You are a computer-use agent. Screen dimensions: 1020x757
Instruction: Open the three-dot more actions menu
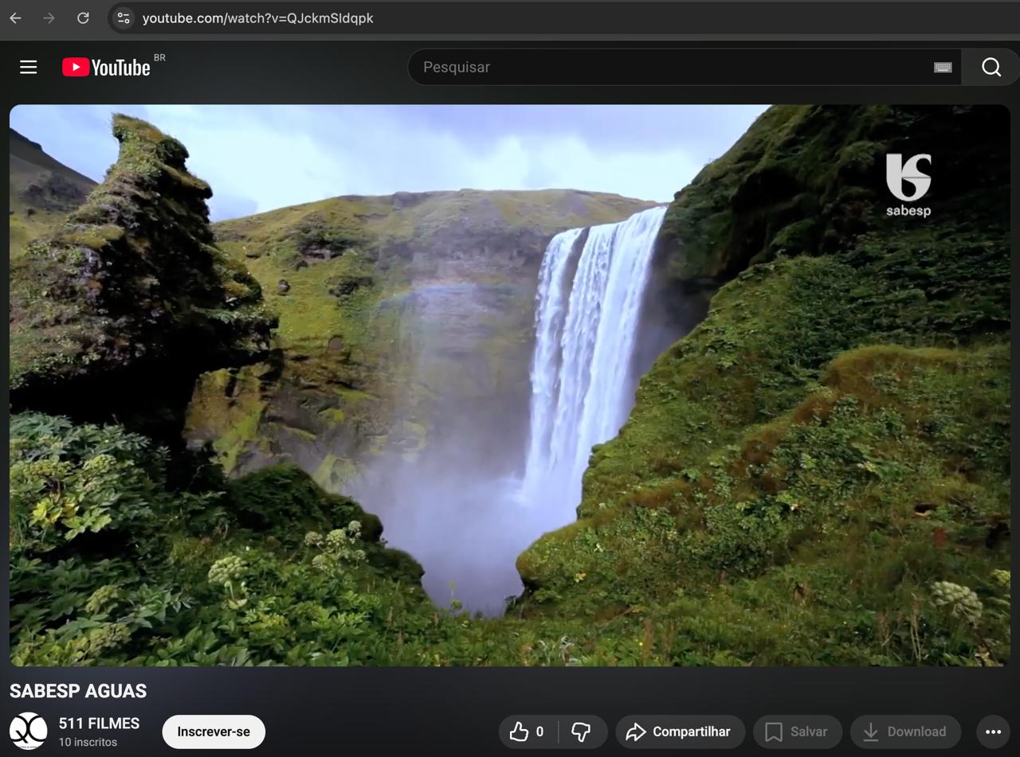point(993,732)
